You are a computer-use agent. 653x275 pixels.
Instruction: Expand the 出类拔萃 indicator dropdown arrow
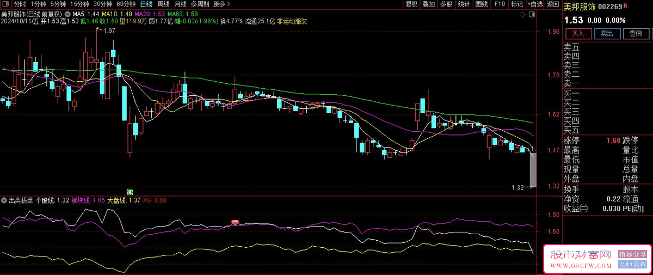pyautogui.click(x=4, y=200)
